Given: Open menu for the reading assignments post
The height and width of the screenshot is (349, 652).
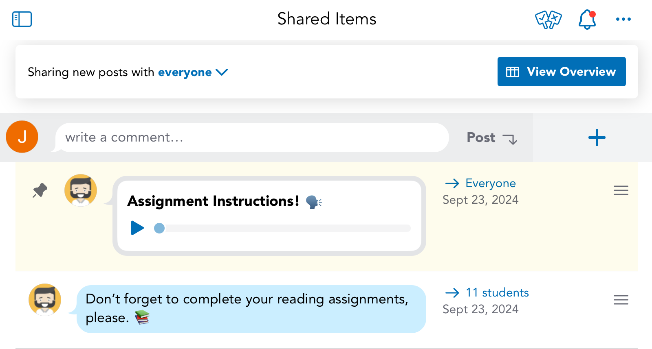Looking at the screenshot, I should [x=621, y=300].
